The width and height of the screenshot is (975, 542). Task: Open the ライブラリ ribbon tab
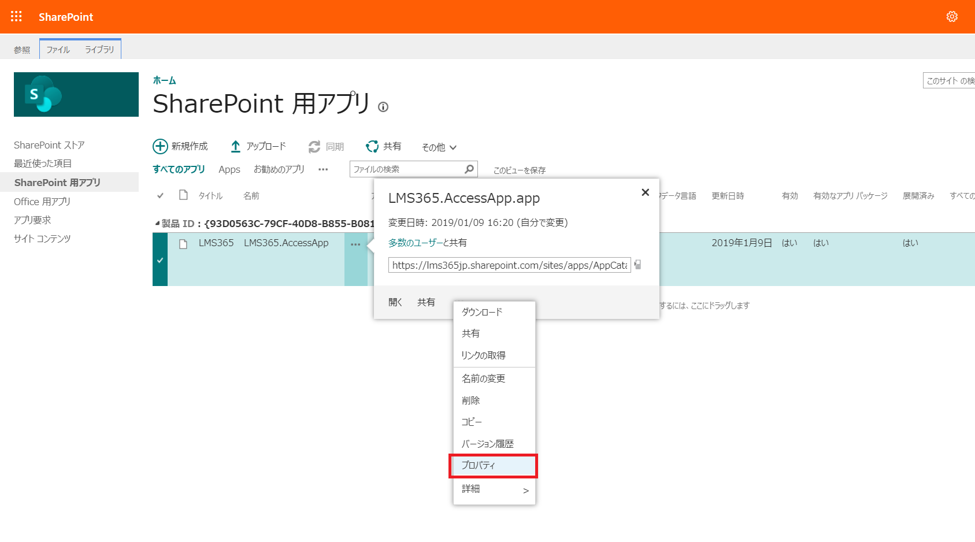click(99, 50)
